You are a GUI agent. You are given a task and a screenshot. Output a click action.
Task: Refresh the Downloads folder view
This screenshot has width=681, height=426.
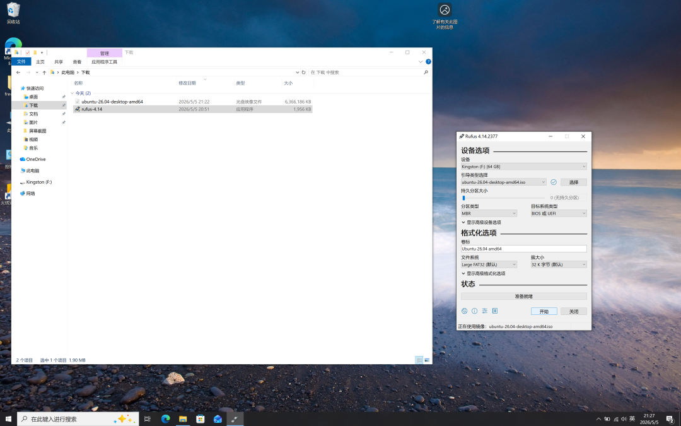pyautogui.click(x=303, y=72)
